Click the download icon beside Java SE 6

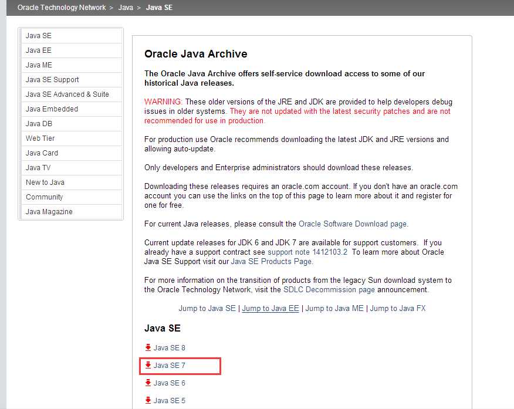[x=148, y=383]
